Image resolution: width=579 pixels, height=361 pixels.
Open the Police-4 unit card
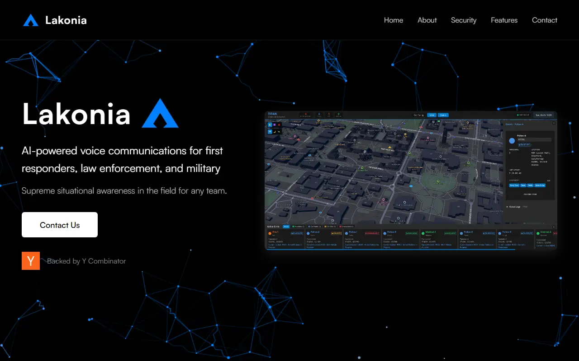[515, 239]
